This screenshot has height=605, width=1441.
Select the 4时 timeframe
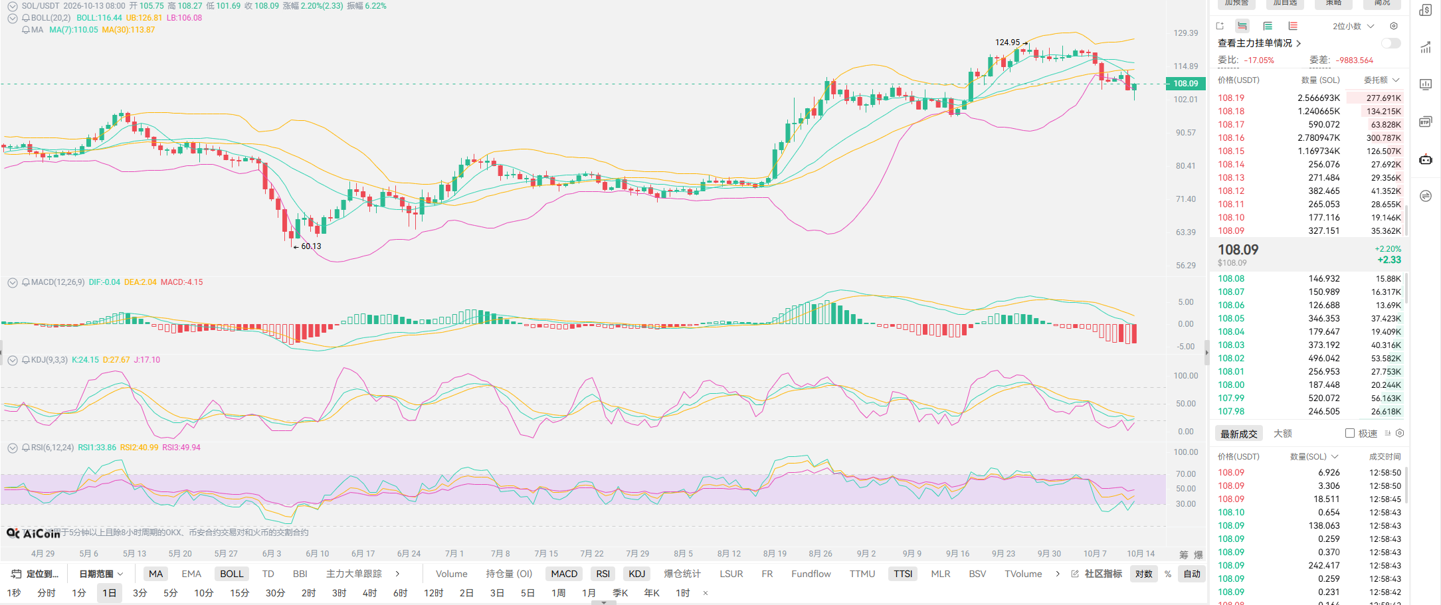coord(370,592)
